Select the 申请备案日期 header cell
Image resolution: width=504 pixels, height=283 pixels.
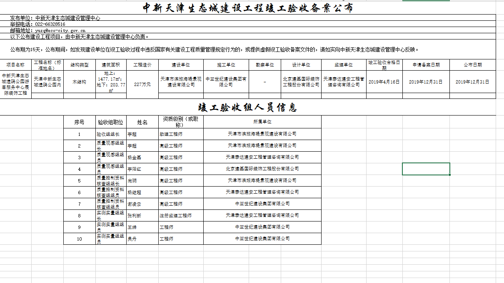tap(426, 65)
